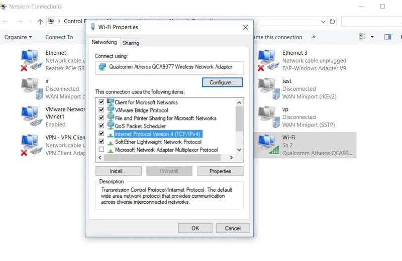
Task: Click the File and Printer Sharing icon
Action: (x=111, y=118)
